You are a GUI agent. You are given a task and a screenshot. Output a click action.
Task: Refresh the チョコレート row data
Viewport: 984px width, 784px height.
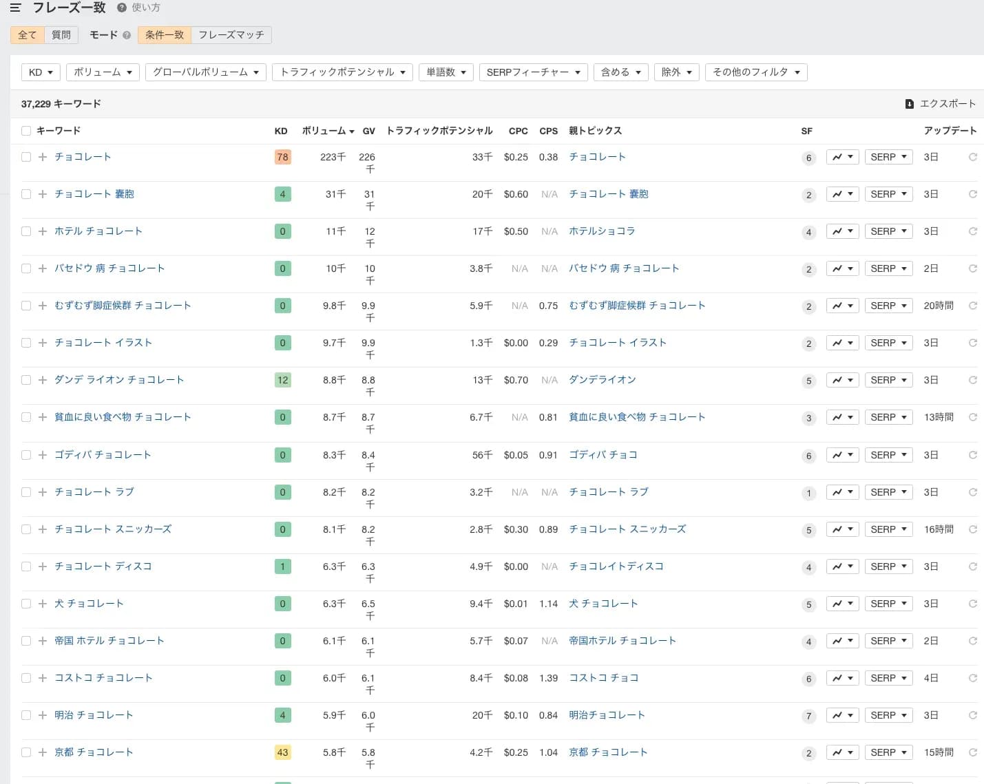coord(973,157)
